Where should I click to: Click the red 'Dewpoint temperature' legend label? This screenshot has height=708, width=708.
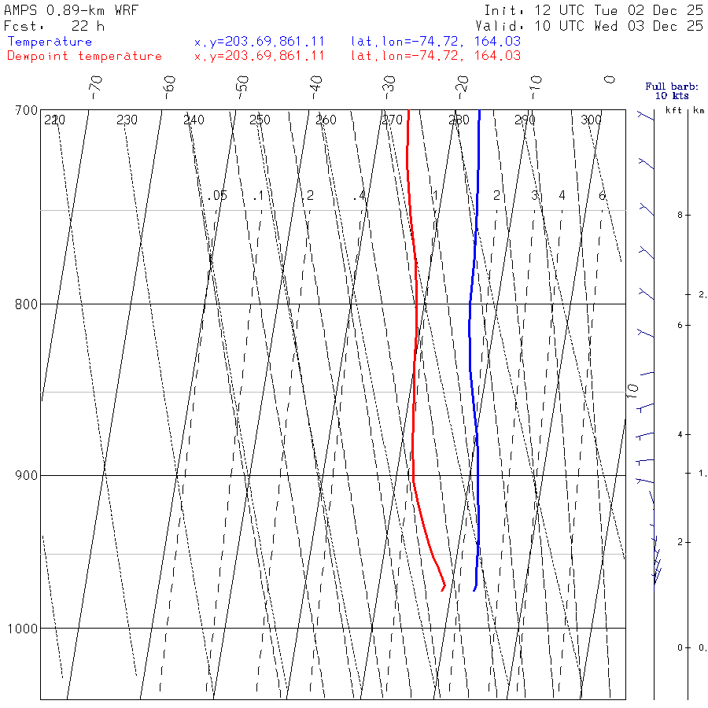coord(84,56)
